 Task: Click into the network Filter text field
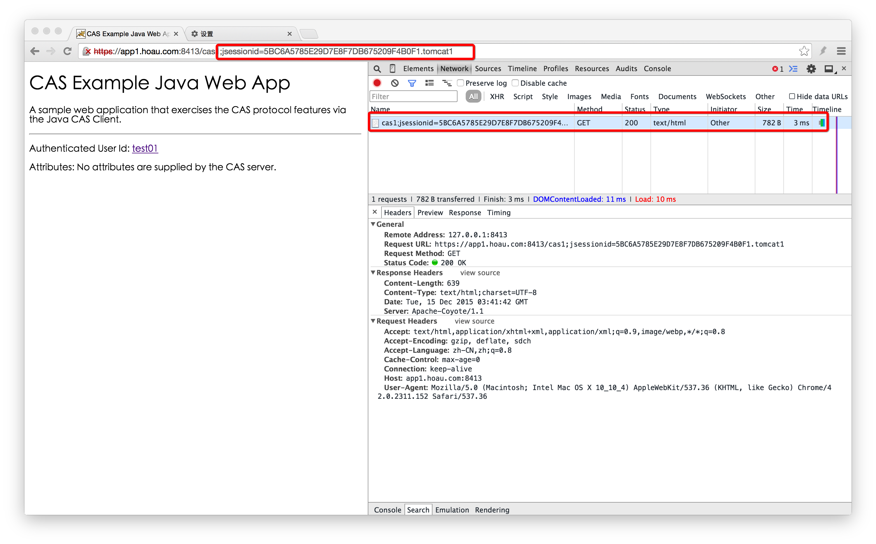pos(413,96)
